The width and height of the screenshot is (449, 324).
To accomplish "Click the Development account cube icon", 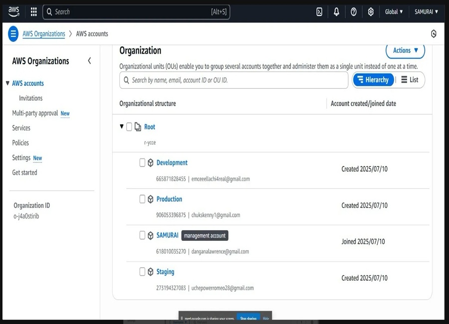I will tap(150, 162).
